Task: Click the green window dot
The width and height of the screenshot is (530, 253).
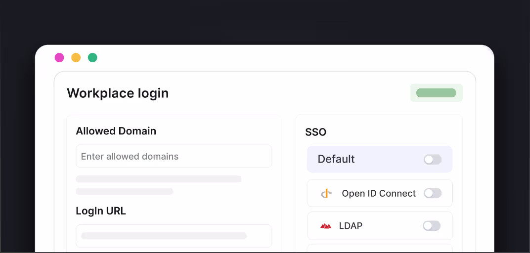Action: (92, 57)
